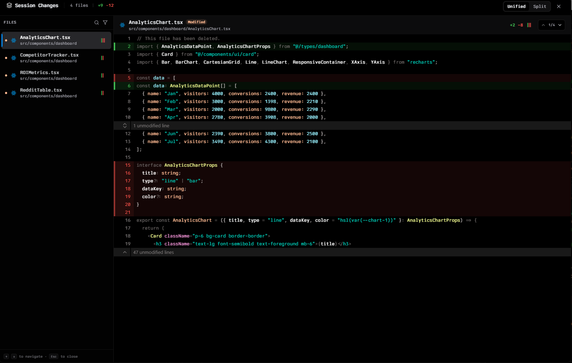
Task: Click the Modified status badge
Action: (196, 22)
